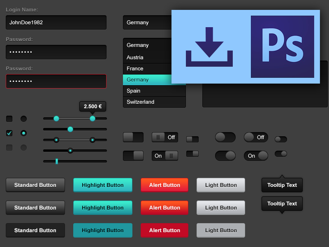Click the Login Name field with JohnDoe1982
The height and width of the screenshot is (247, 329).
(56, 23)
